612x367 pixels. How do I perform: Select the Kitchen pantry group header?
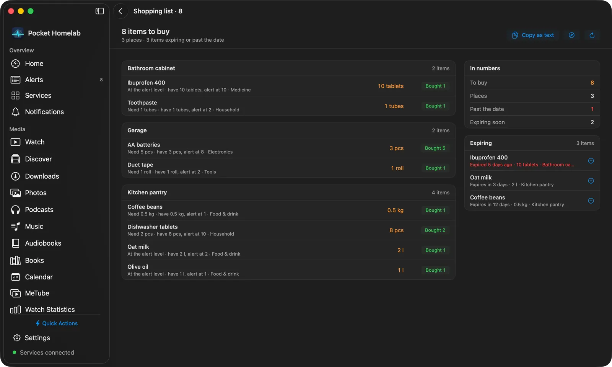click(x=288, y=192)
